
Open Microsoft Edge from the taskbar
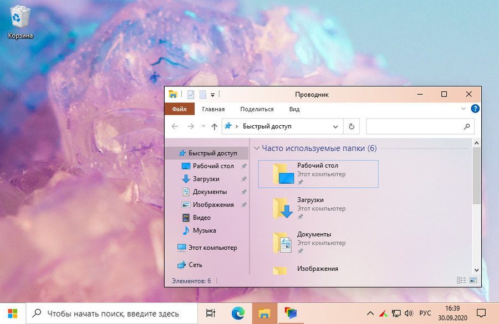tap(238, 313)
